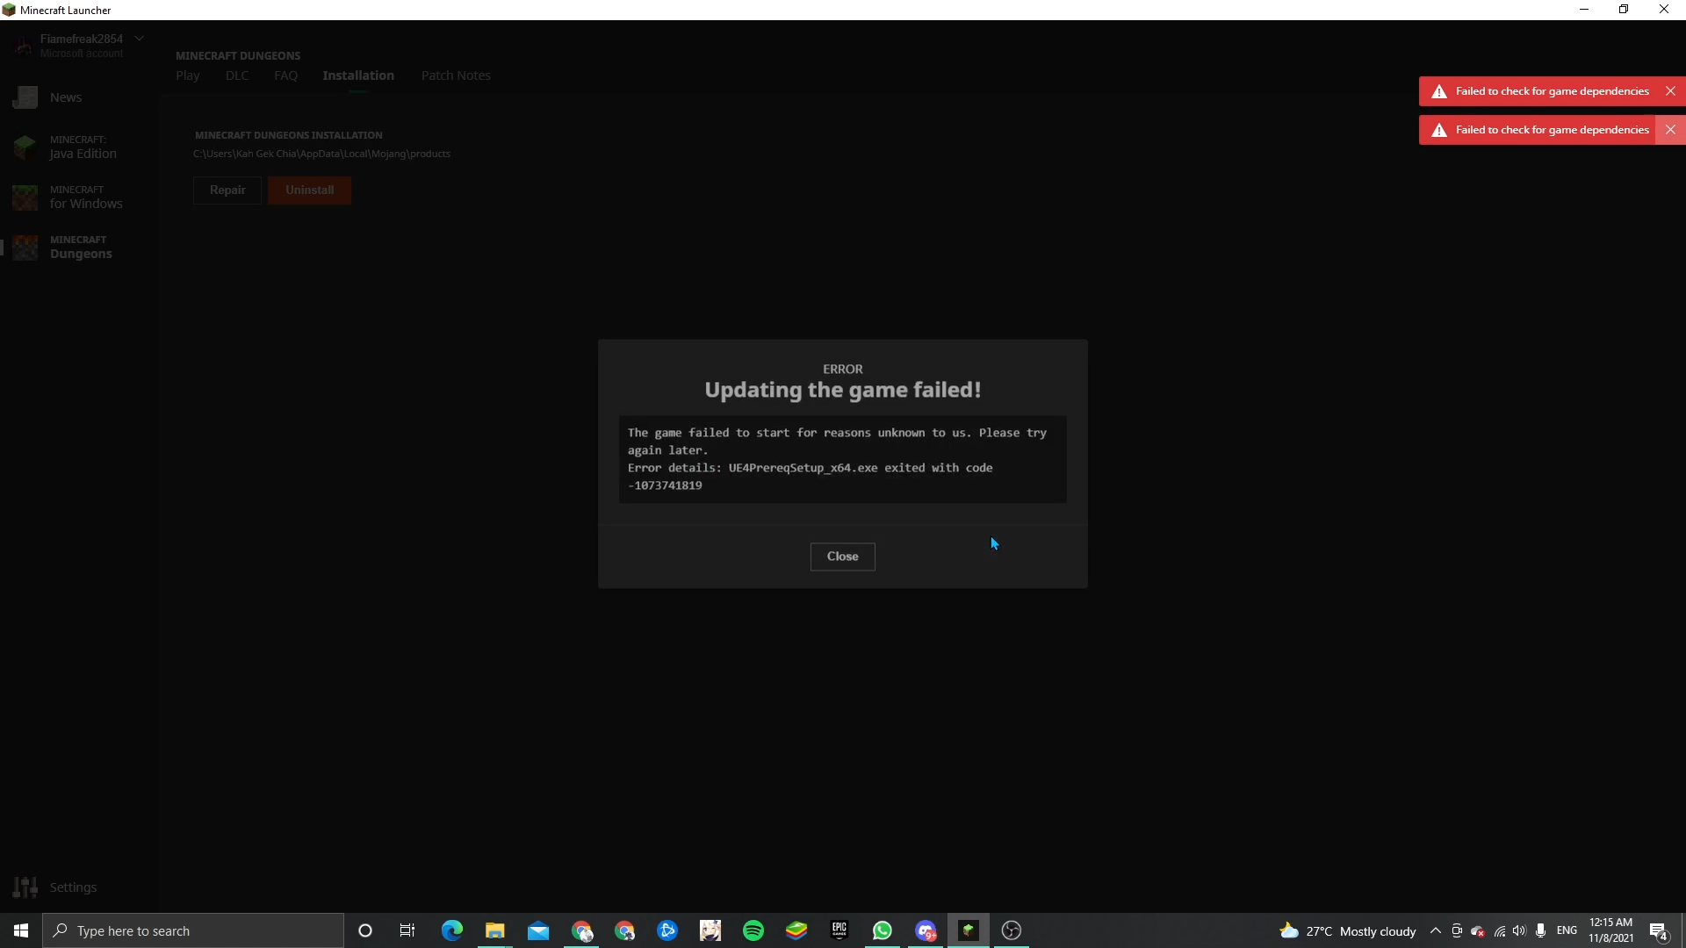
Task: Show hidden system tray icons chevron
Action: (x=1436, y=931)
